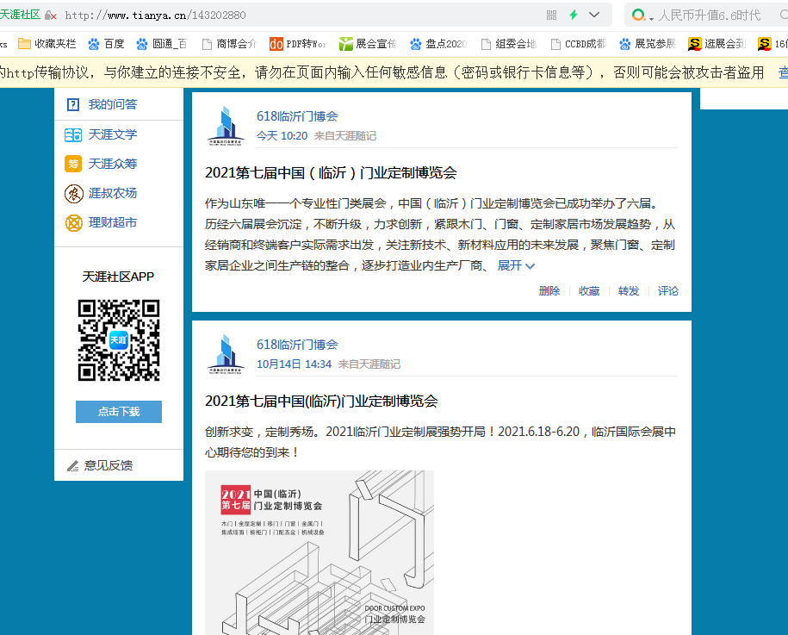Image resolution: width=788 pixels, height=635 pixels.
Task: Open the 收藏夹栏 bookmarks folder
Action: [47, 44]
